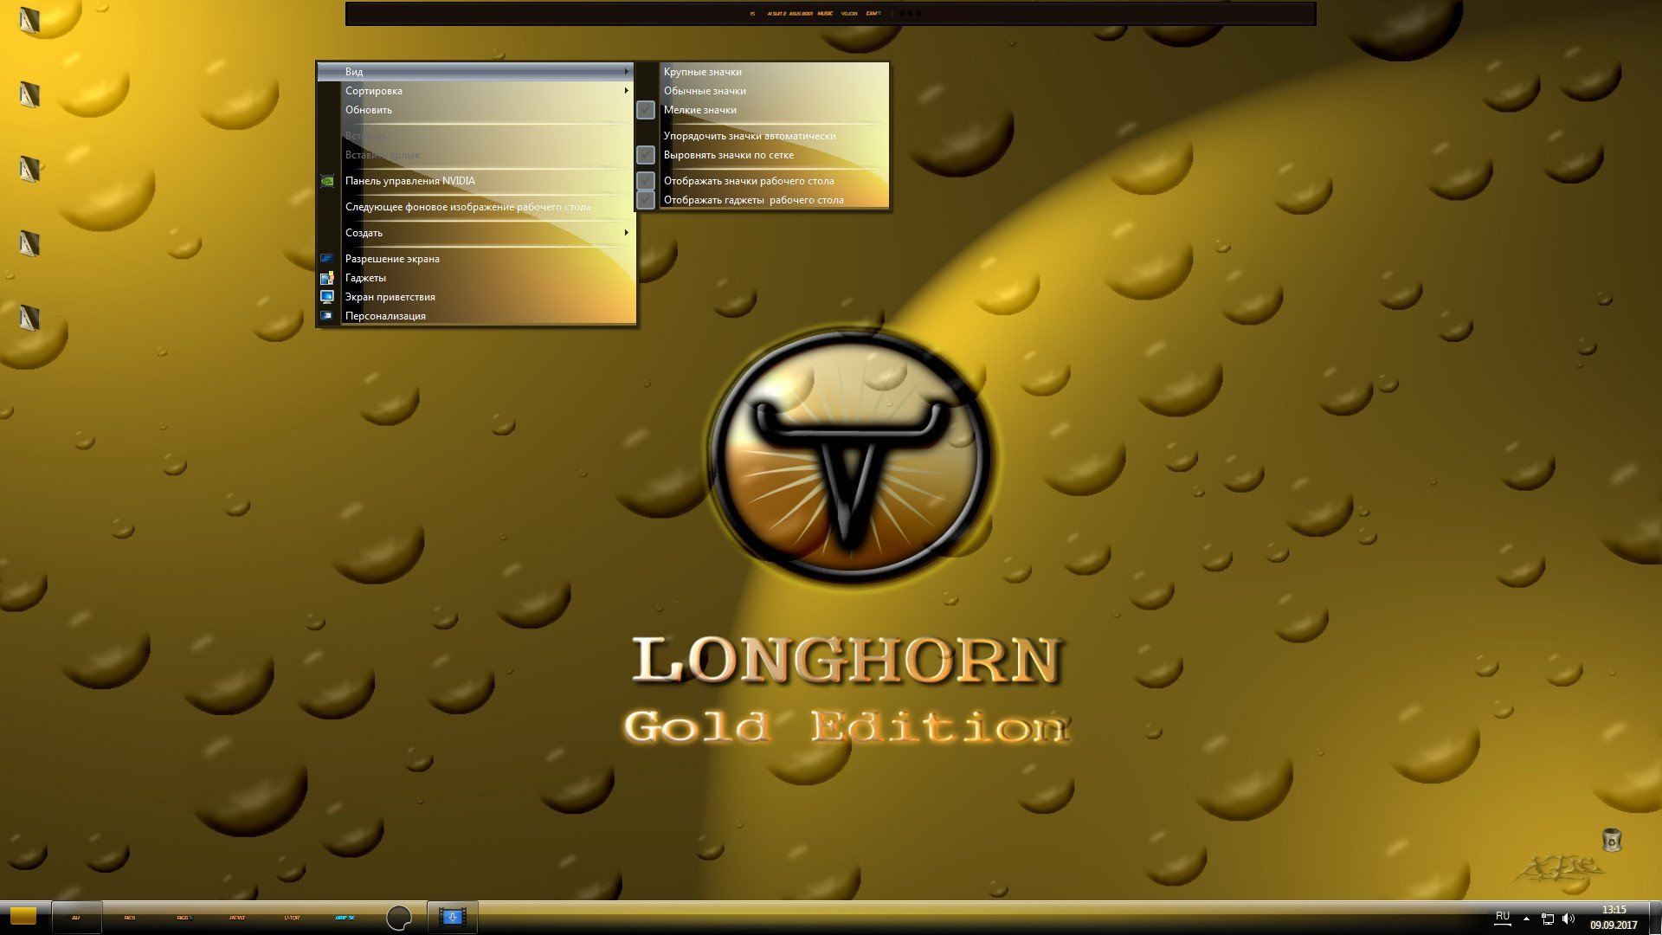Screen dimensions: 1662x935
Task: Open the Recycle Bin on desktop
Action: [x=1611, y=840]
